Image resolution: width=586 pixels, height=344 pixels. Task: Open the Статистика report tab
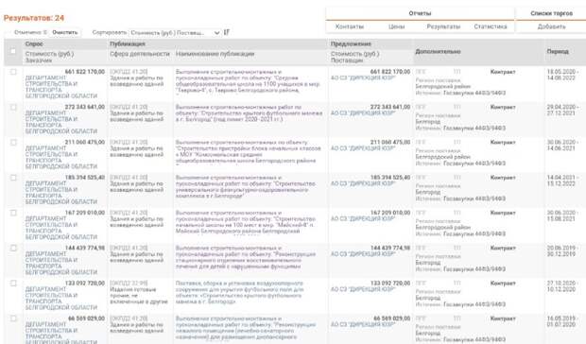pyautogui.click(x=491, y=26)
